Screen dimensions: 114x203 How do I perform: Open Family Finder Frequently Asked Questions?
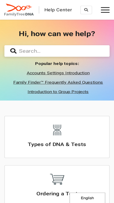(58, 82)
